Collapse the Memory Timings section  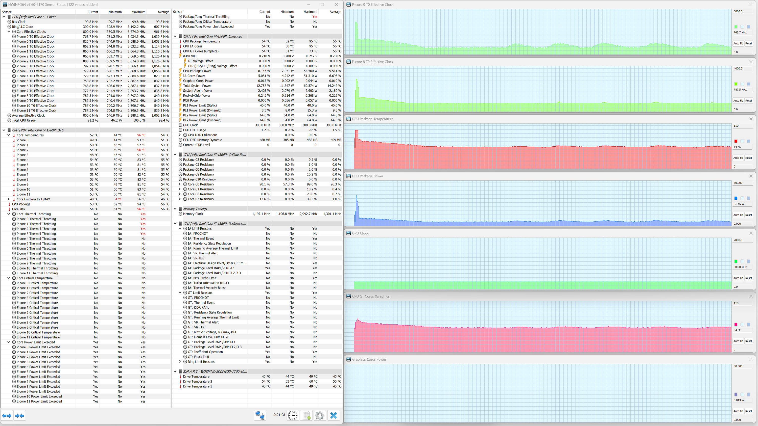pyautogui.click(x=175, y=209)
